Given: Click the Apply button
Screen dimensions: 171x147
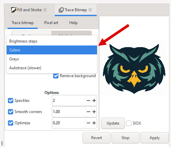Looking at the screenshot, I should [154, 138].
